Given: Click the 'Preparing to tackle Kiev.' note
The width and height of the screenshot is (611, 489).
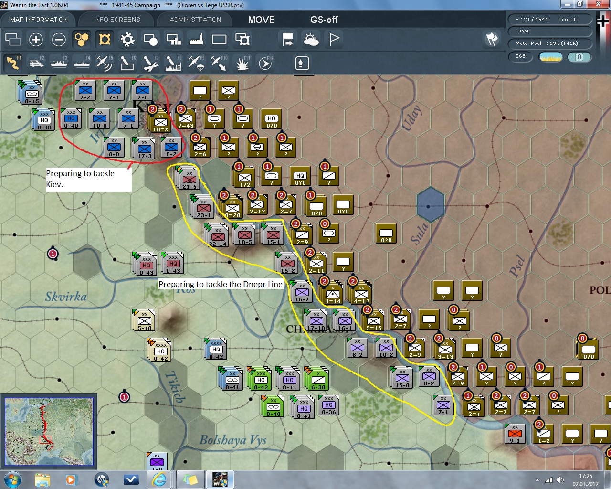Looking at the screenshot, I should click(x=88, y=180).
